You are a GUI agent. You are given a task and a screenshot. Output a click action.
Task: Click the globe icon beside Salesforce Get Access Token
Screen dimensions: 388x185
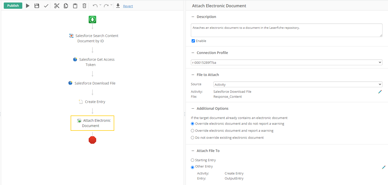tap(75, 59)
